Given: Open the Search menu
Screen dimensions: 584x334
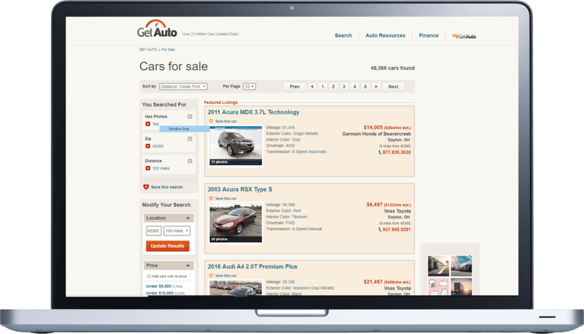Looking at the screenshot, I should tap(343, 35).
